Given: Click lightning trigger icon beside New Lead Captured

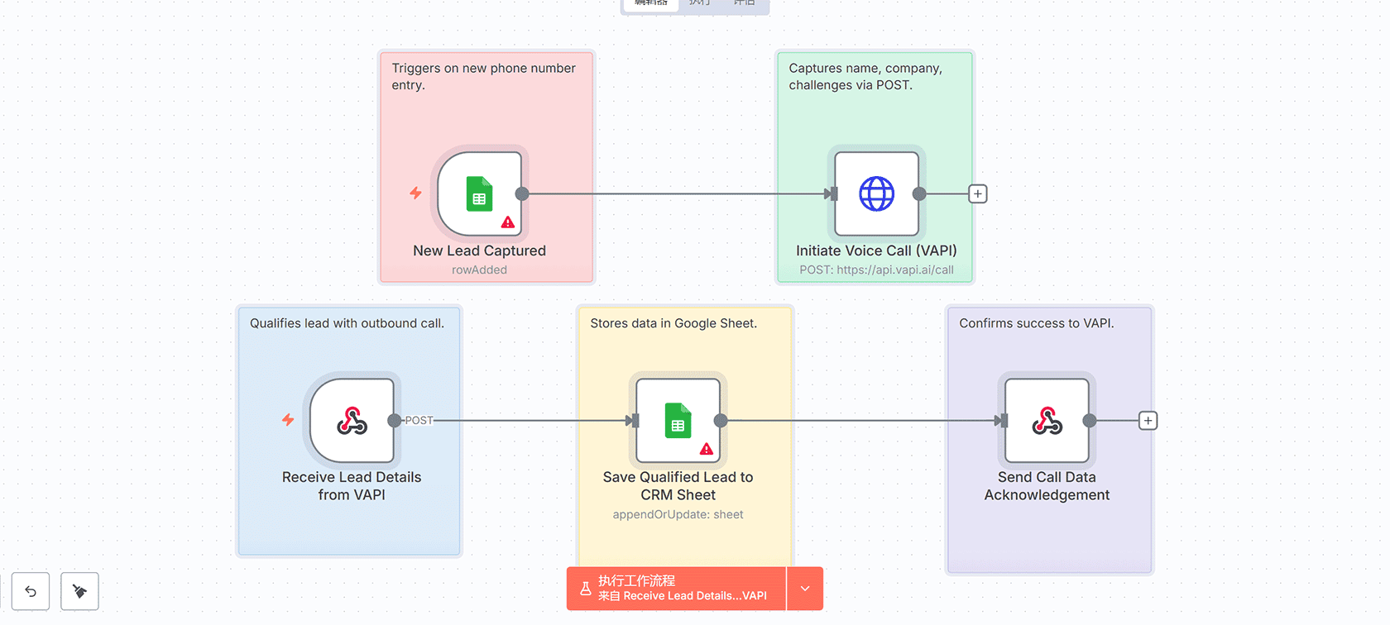Looking at the screenshot, I should [x=415, y=193].
